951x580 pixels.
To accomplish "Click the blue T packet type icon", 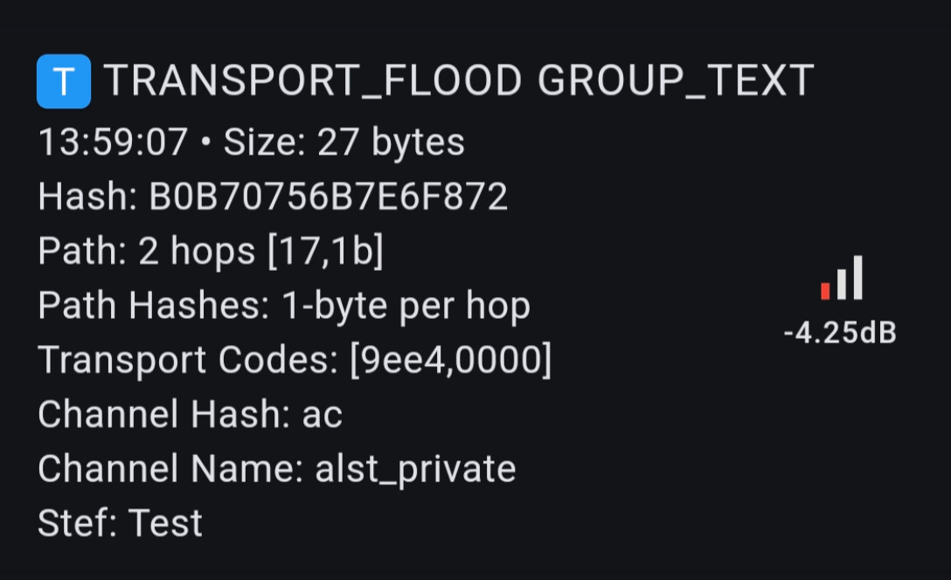I will [x=64, y=81].
